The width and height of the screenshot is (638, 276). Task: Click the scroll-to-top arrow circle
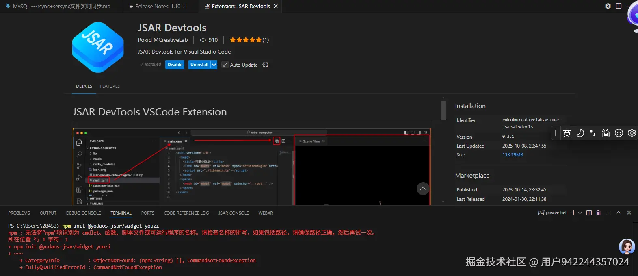coord(423,189)
